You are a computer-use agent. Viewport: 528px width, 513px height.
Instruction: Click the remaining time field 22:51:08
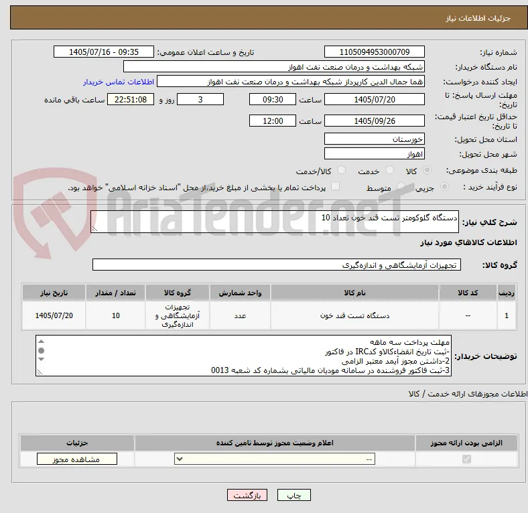pos(131,99)
